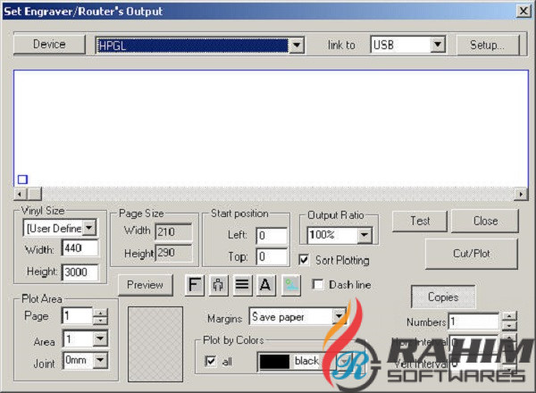536x393 pixels.
Task: Uncheck the 'all' colors checkbox
Action: click(210, 361)
